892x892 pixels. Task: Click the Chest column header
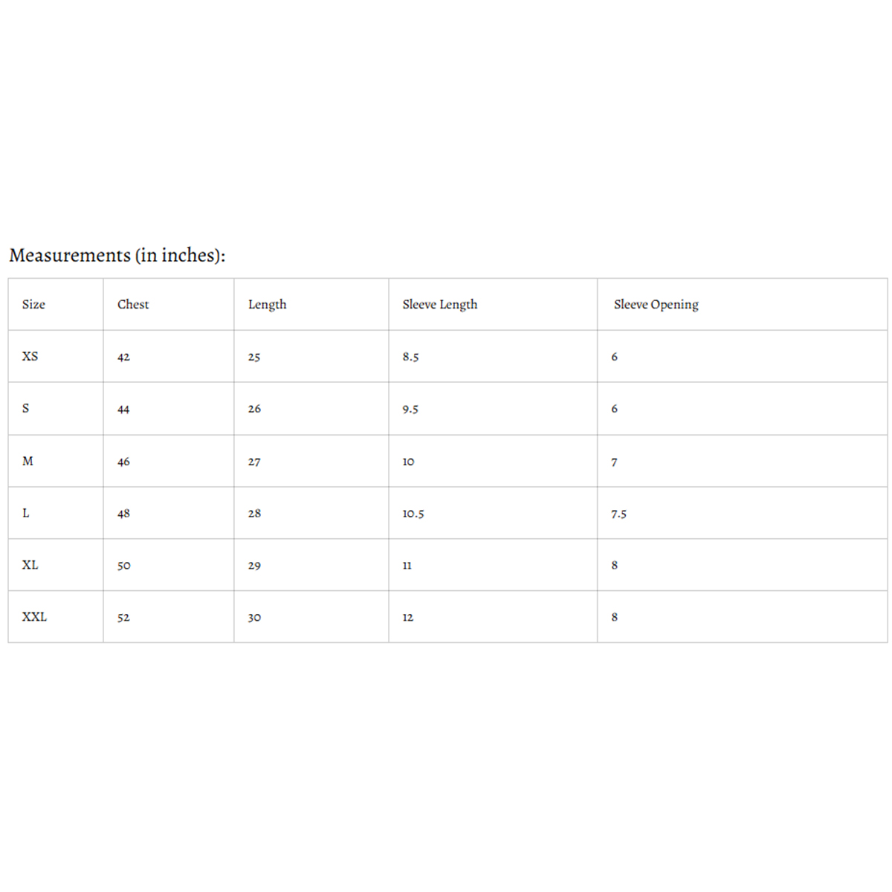tap(133, 304)
